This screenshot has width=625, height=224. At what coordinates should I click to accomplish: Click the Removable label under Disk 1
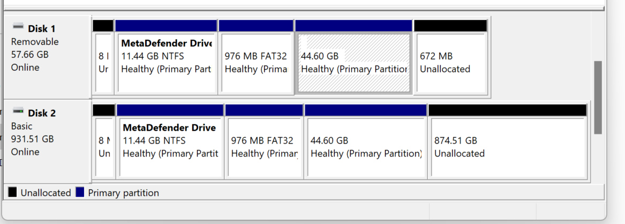[x=35, y=42]
